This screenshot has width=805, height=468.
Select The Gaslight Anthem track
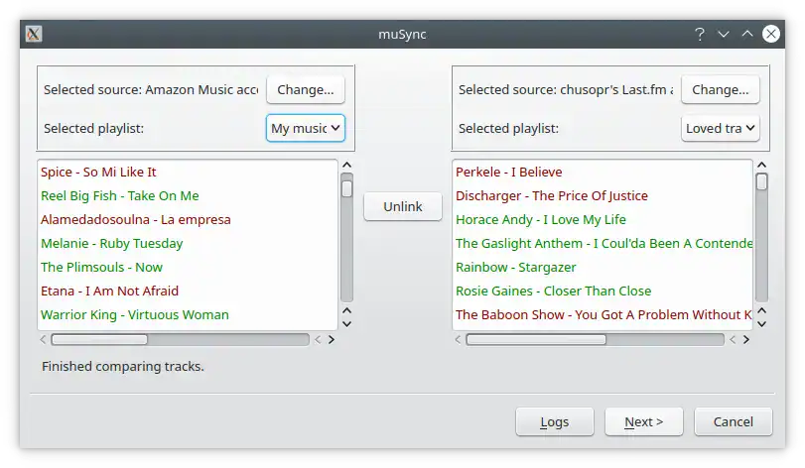pyautogui.click(x=604, y=244)
